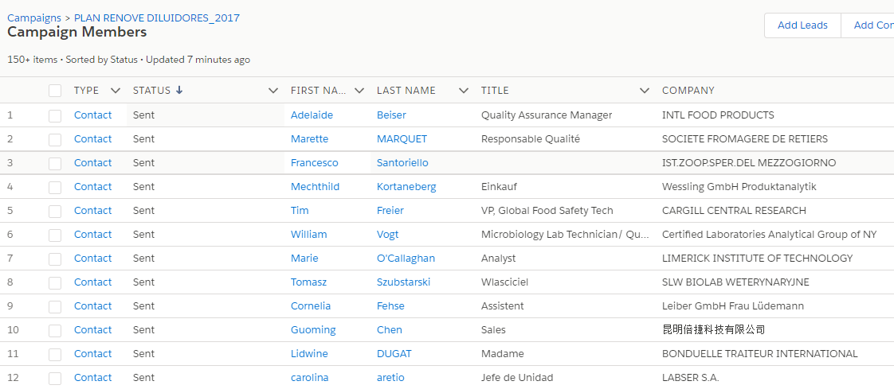Screen dimensions: 894x389
Task: Select title cell Responsable Qualité
Action: click(x=530, y=139)
